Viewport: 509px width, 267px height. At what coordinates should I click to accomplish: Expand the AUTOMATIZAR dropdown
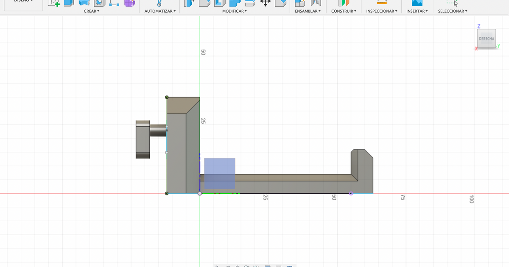(x=160, y=11)
